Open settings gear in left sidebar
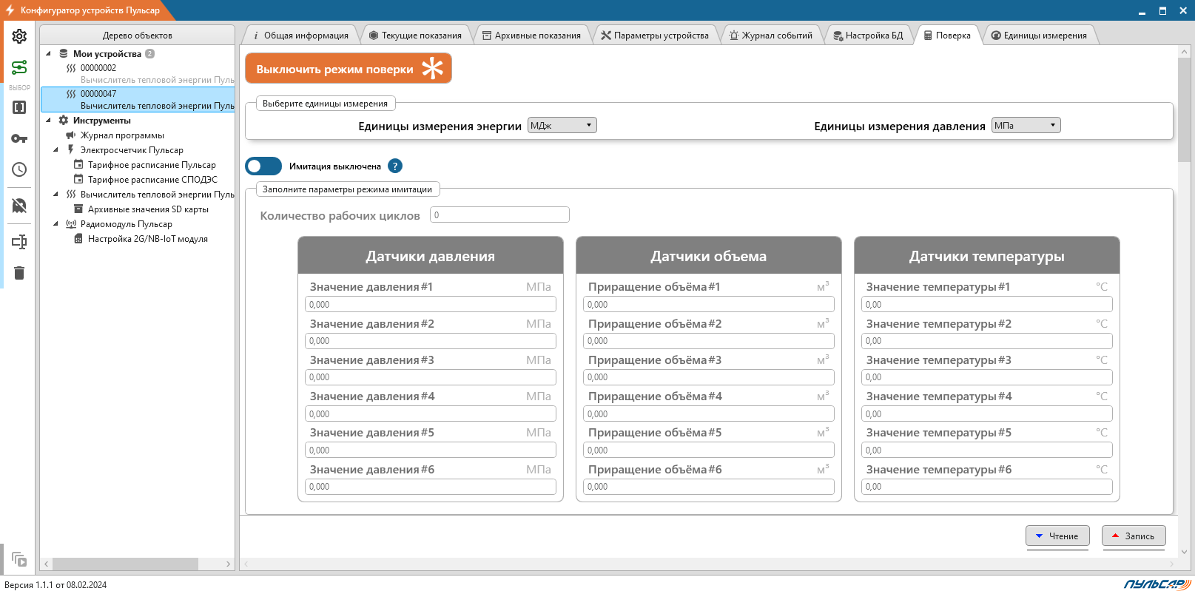The height and width of the screenshot is (594, 1195). 19,36
